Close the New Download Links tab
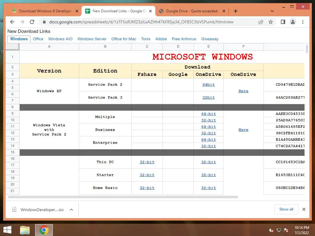This screenshot has width=315, height=236. pos(150,11)
